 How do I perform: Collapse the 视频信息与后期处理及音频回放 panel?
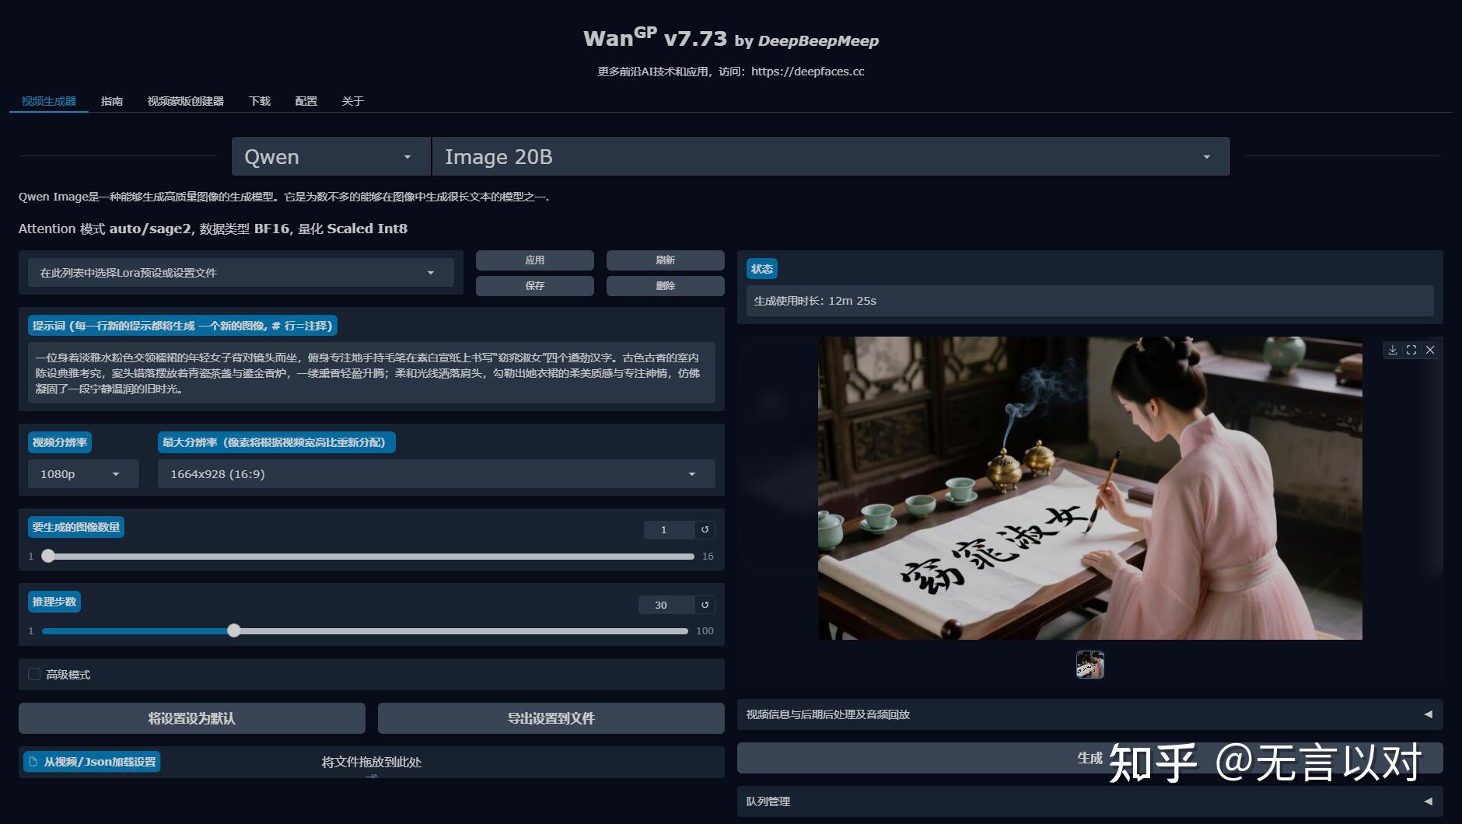1429,714
